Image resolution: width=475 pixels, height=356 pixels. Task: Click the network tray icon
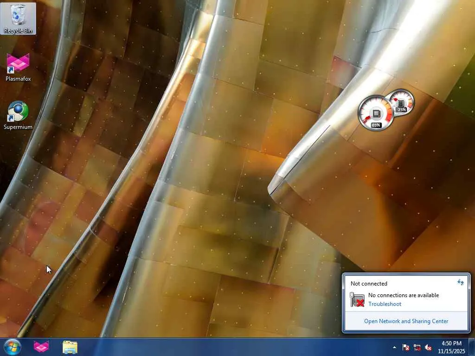[417, 348]
